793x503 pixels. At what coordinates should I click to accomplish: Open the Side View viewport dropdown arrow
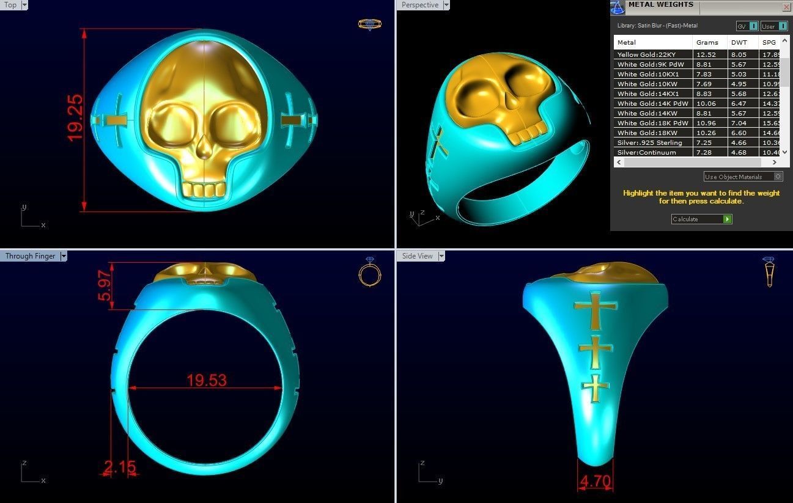(x=441, y=256)
